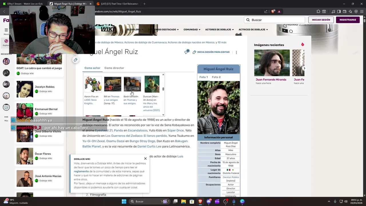The width and height of the screenshot is (366, 206).
Task: Expand the COMUNIDAD dropdown menu
Action: (192, 29)
